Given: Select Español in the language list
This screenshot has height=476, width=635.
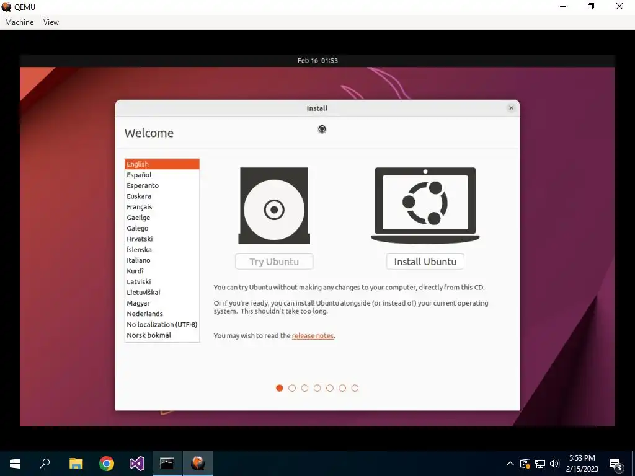Looking at the screenshot, I should tap(162, 175).
